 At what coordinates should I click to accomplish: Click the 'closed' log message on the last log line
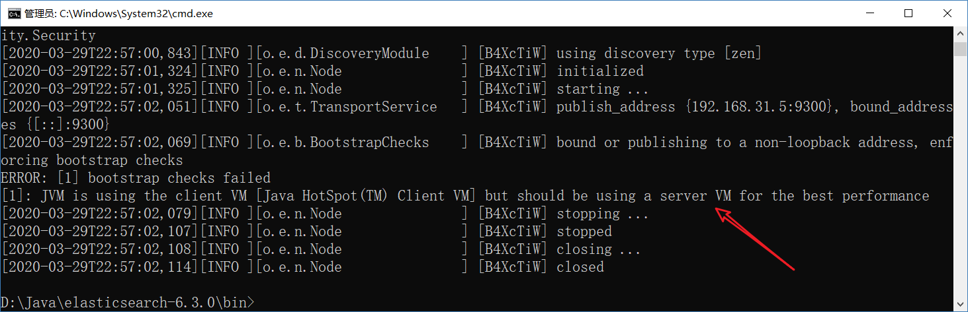580,267
